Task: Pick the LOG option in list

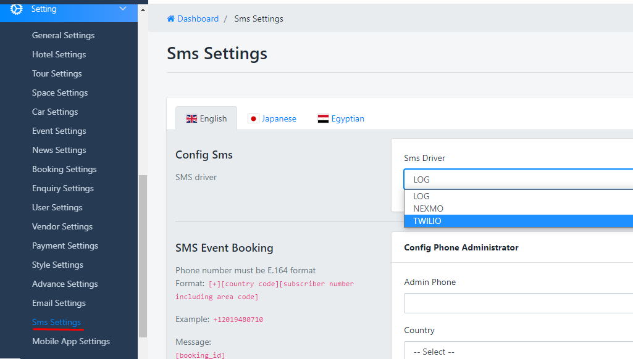Action: (x=421, y=196)
